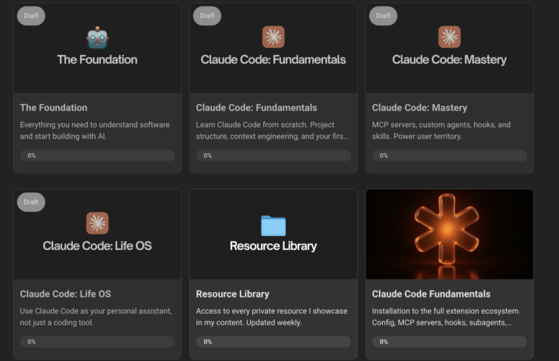Click the Claude Code: Life OS 0% progress bar

click(x=97, y=342)
